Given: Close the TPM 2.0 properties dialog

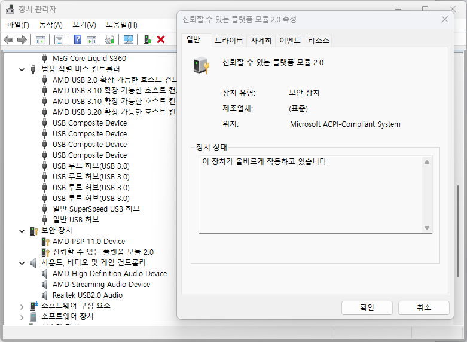Looking at the screenshot, I should click(445, 19).
